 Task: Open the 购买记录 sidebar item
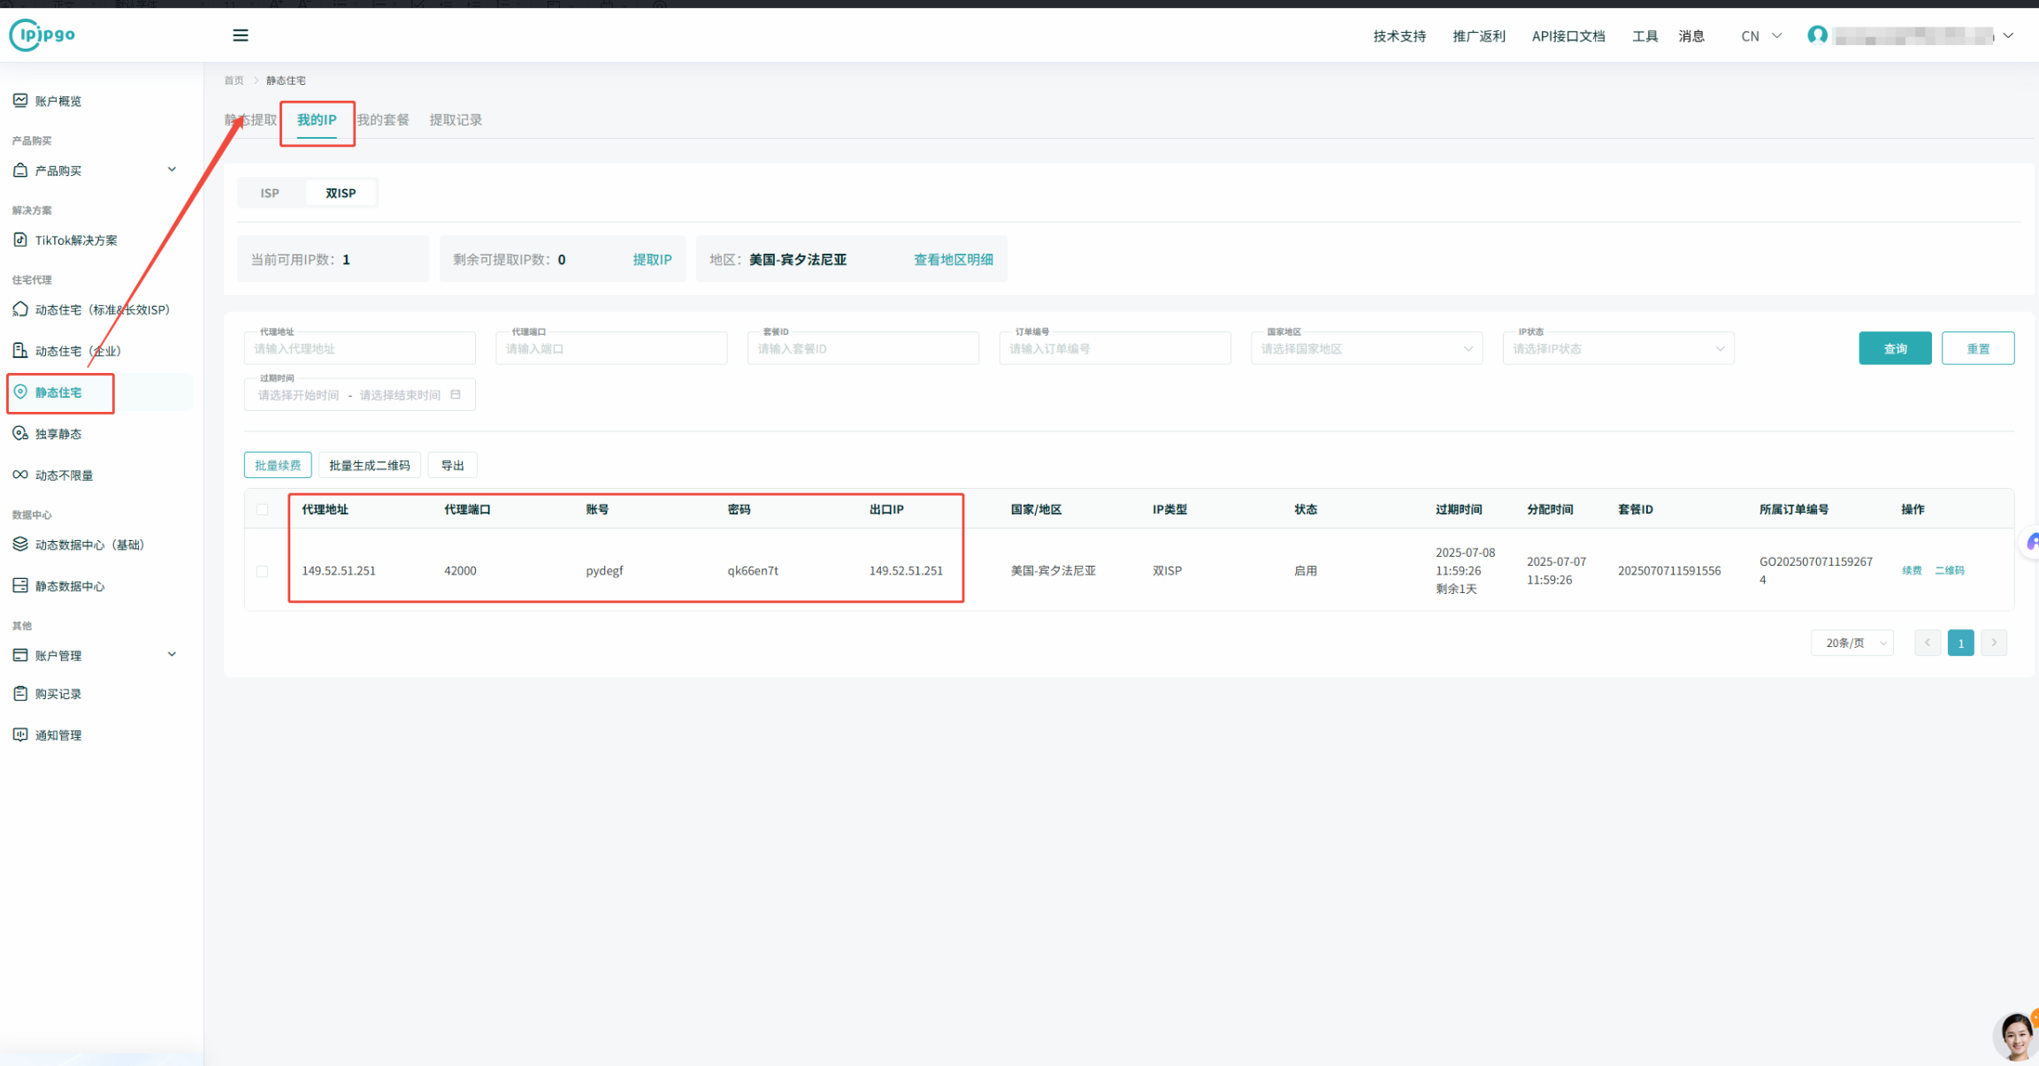pyautogui.click(x=58, y=694)
